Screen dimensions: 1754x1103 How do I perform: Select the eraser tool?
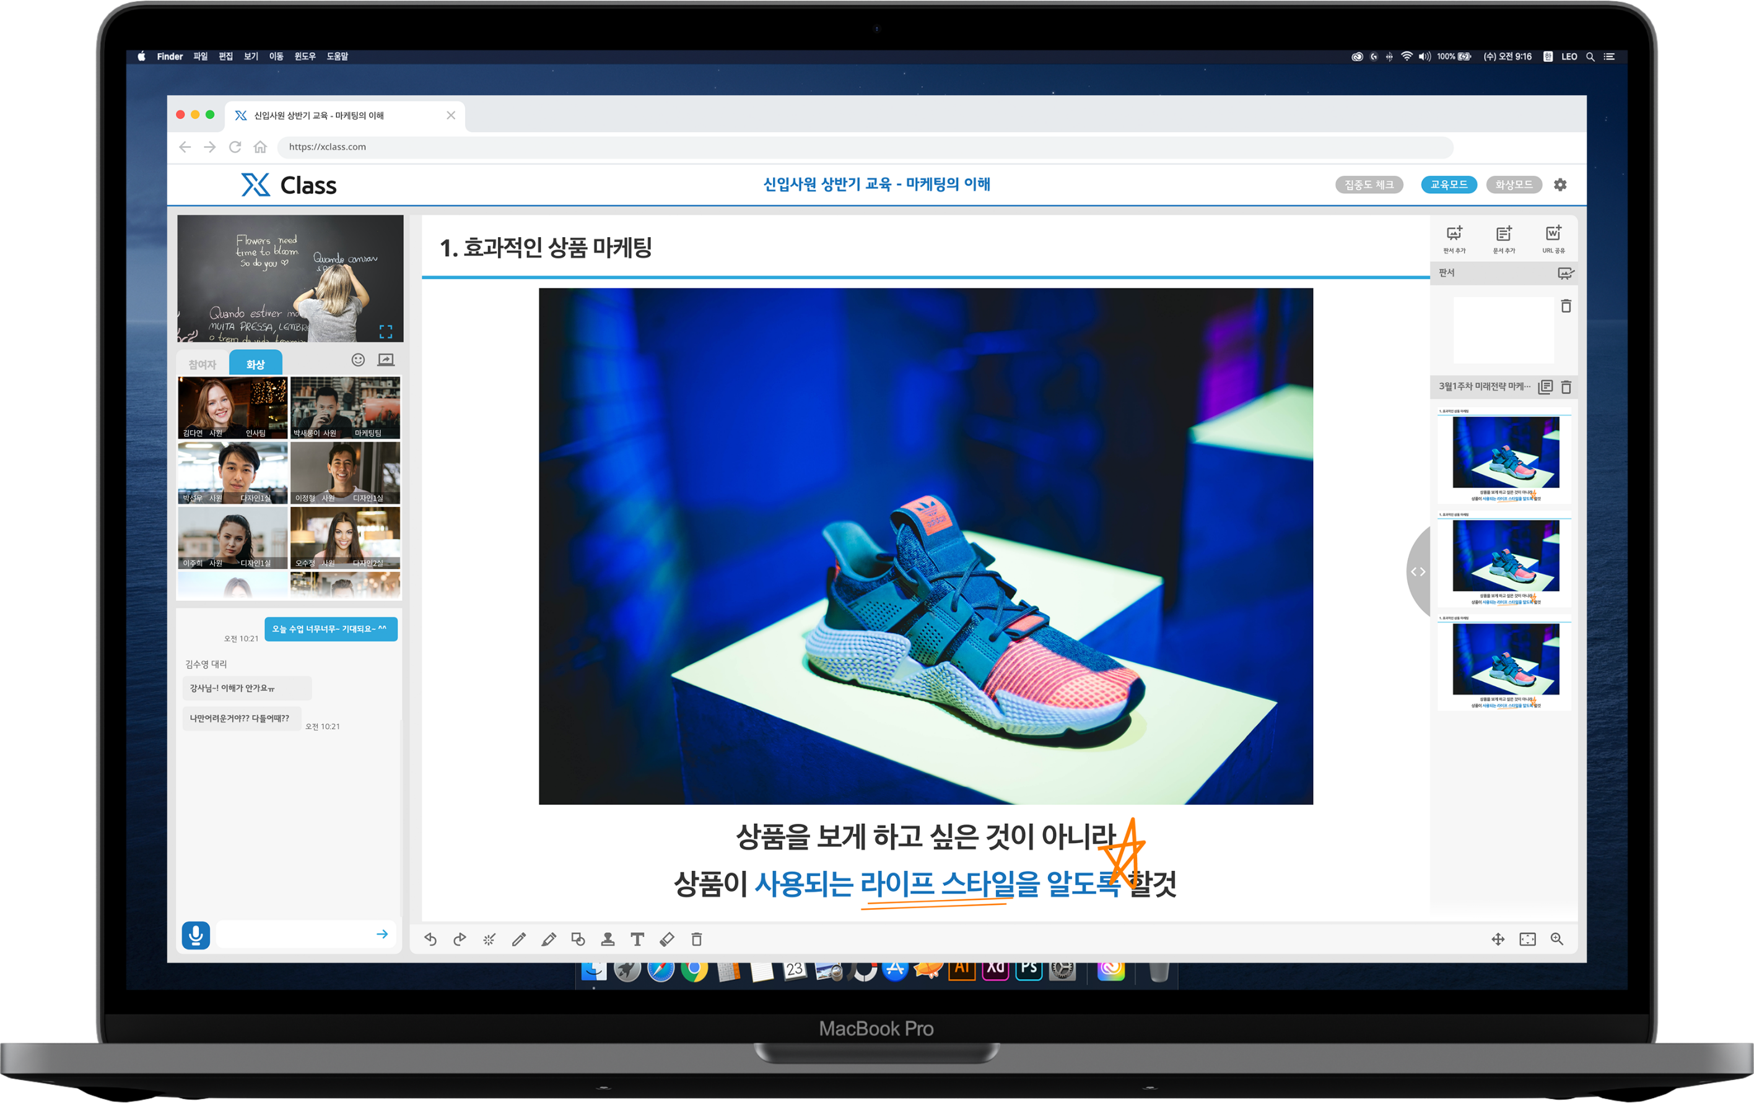[x=667, y=939]
